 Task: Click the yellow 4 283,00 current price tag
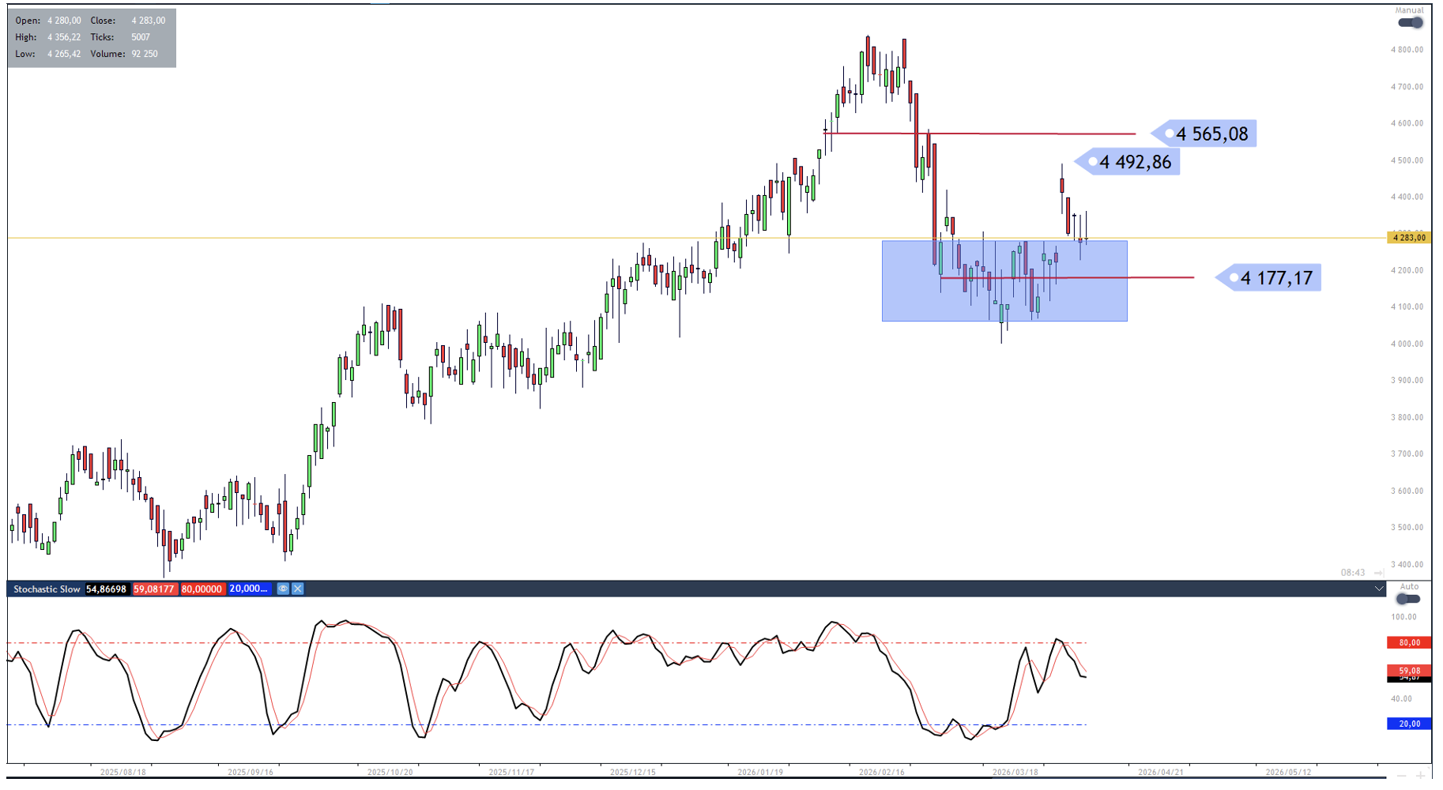1409,238
